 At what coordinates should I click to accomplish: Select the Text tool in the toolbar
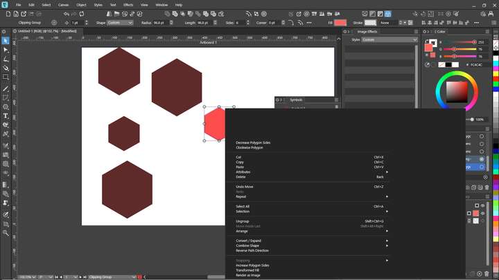[6, 116]
